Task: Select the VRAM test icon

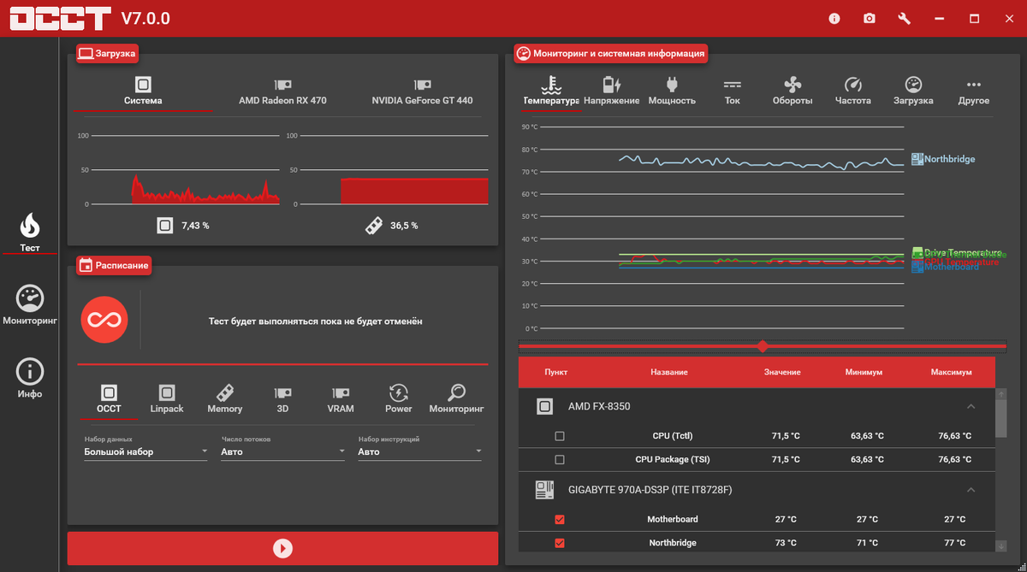Action: point(341,396)
